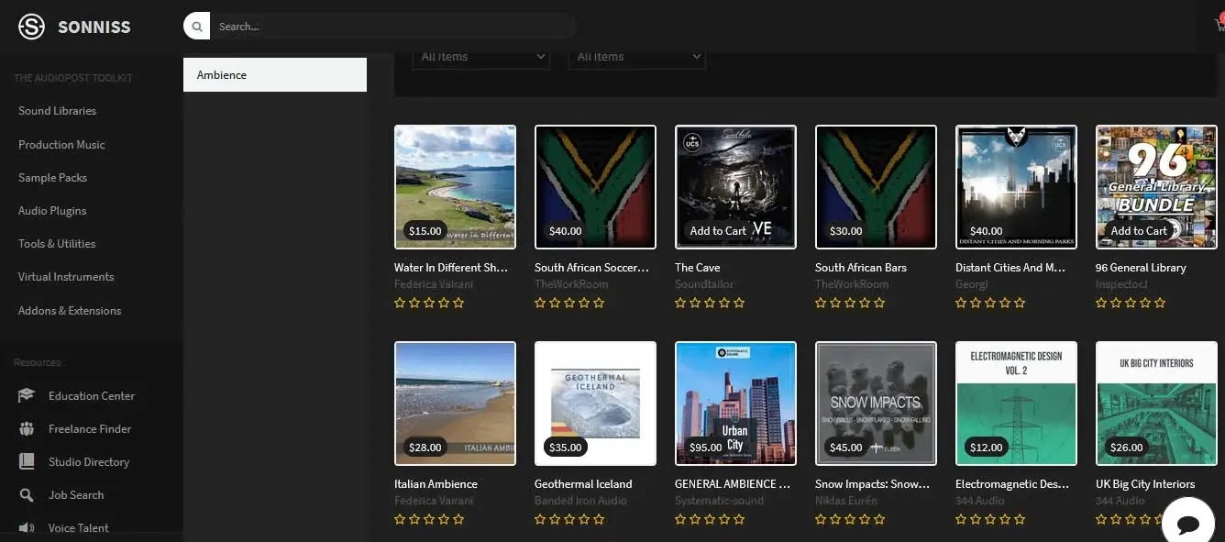
Task: Click Add to Cart on 96 General Library
Action: pos(1139,231)
